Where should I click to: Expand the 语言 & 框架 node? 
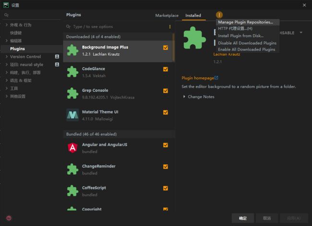coord(7,80)
